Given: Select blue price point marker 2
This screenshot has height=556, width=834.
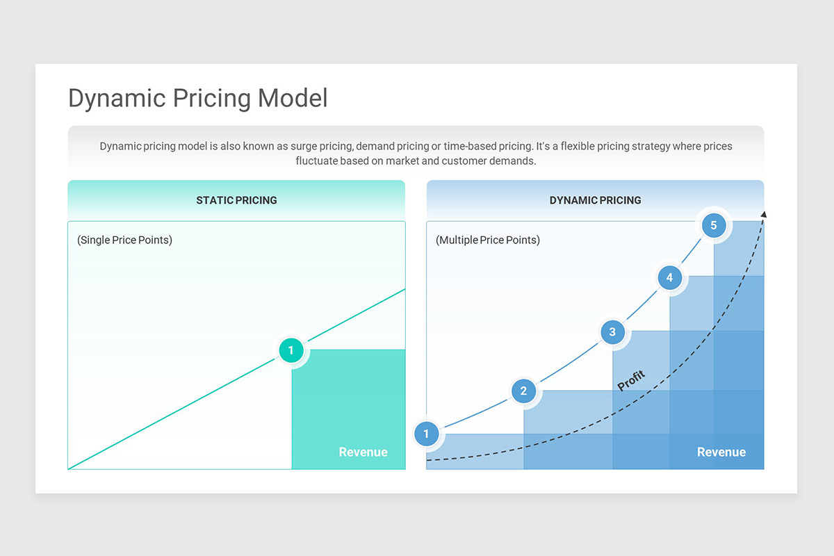Looking at the screenshot, I should [x=523, y=391].
